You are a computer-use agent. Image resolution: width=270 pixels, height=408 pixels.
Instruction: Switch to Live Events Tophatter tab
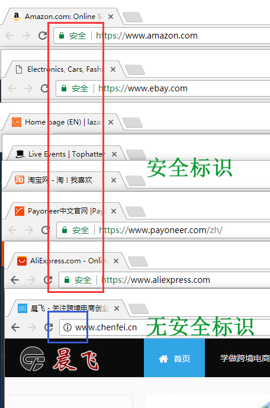tap(66, 154)
